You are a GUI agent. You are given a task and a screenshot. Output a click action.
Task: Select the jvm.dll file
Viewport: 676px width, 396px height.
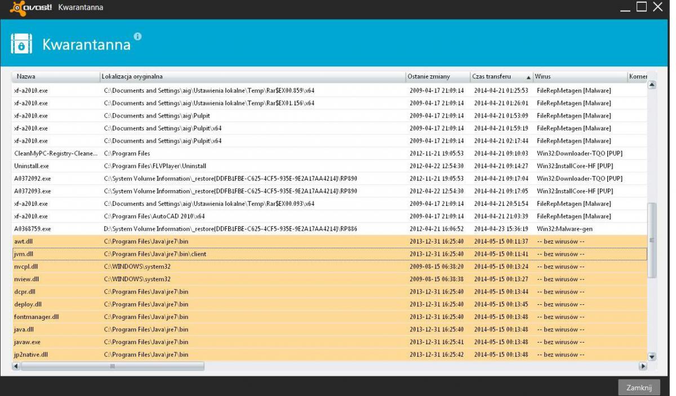tap(330, 254)
